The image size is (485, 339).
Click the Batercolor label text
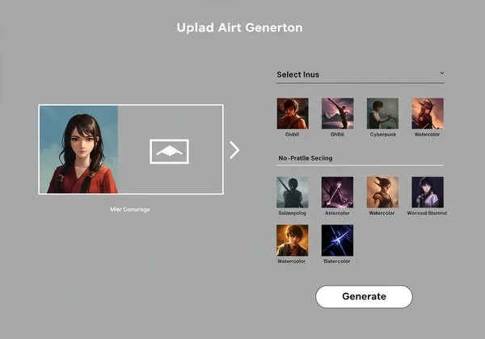(x=337, y=262)
